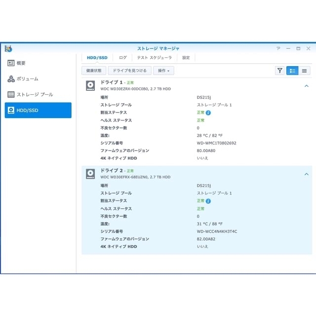Switch to the ログ tab
The width and height of the screenshot is (316, 316).
(122, 58)
